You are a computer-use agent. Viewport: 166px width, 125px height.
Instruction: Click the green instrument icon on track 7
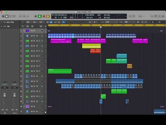pyautogui.click(x=27, y=61)
